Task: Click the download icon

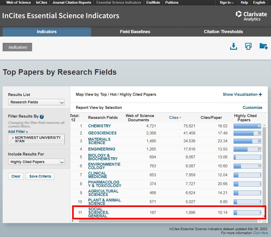Action: [233, 47]
